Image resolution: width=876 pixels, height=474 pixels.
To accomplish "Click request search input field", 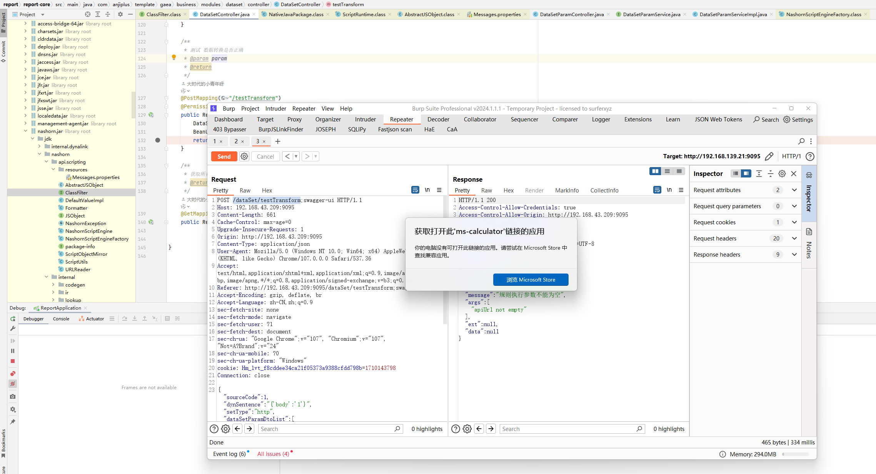I will [330, 429].
